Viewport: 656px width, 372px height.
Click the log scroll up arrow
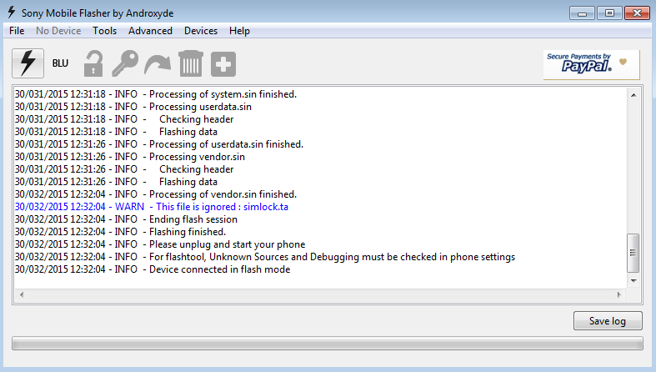(633, 95)
